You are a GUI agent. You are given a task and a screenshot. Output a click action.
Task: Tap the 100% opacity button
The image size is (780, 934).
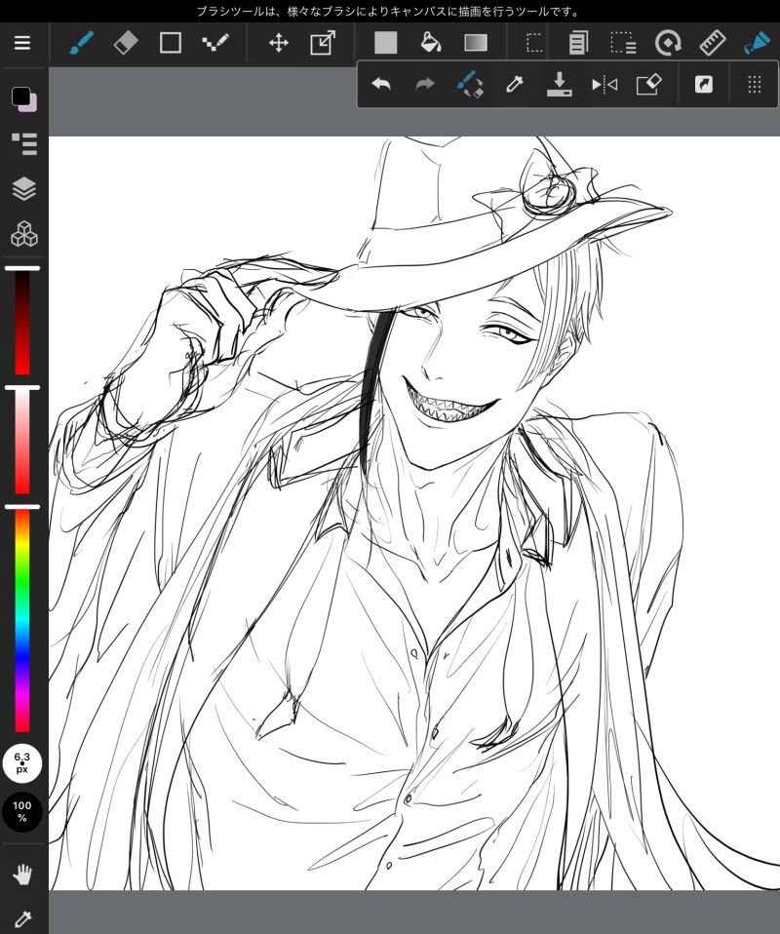pos(22,811)
